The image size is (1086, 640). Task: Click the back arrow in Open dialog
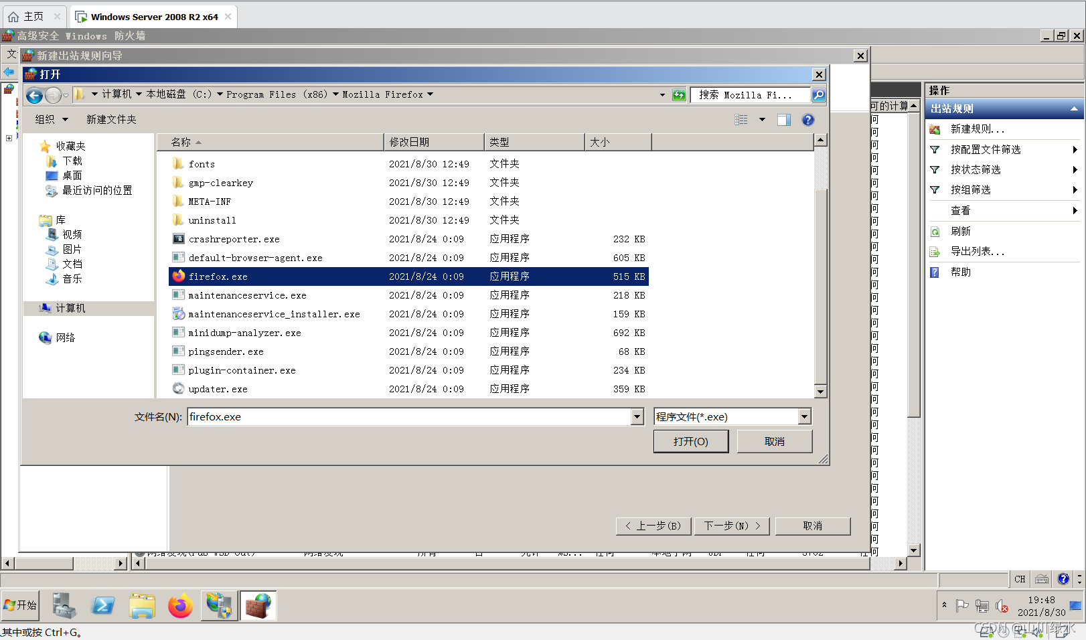[34, 96]
